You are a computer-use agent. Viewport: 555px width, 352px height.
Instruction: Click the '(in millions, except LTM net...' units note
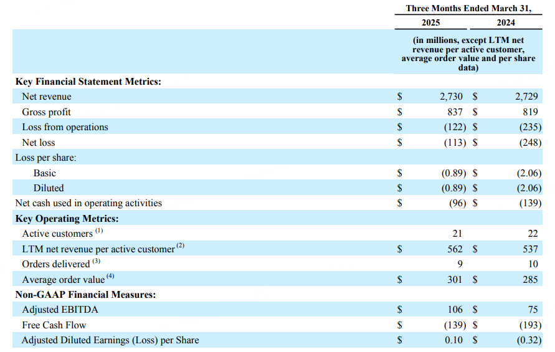tap(468, 54)
